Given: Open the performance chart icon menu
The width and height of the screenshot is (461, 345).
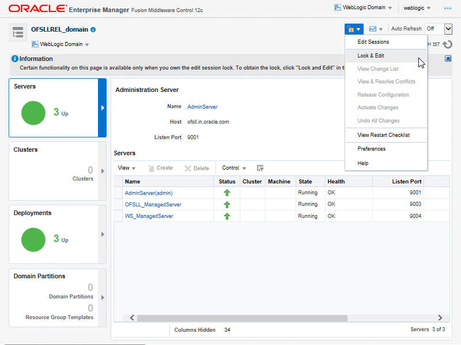Looking at the screenshot, I should coord(376,29).
